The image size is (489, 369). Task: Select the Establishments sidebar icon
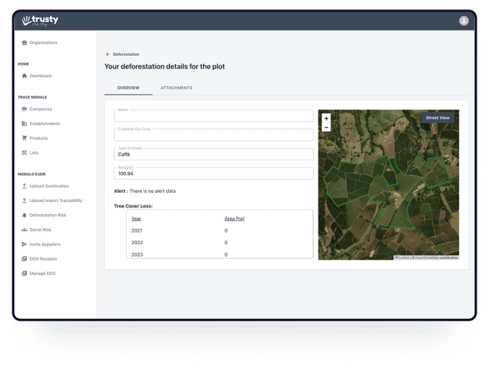click(24, 124)
